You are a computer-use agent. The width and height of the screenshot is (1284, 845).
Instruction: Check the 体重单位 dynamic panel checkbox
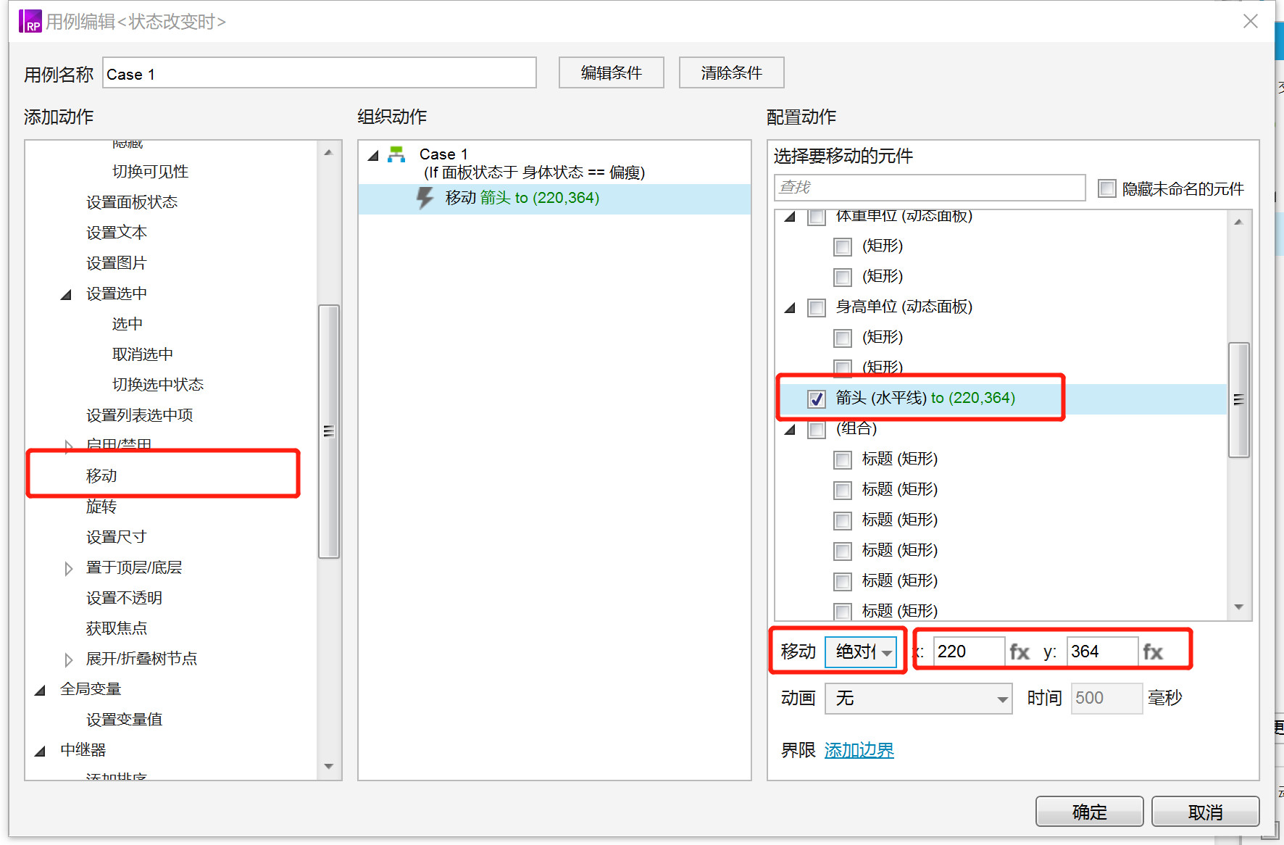(817, 216)
